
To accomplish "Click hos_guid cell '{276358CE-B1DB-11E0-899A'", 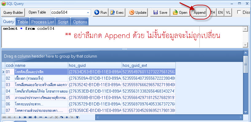I will pos(95,110).
